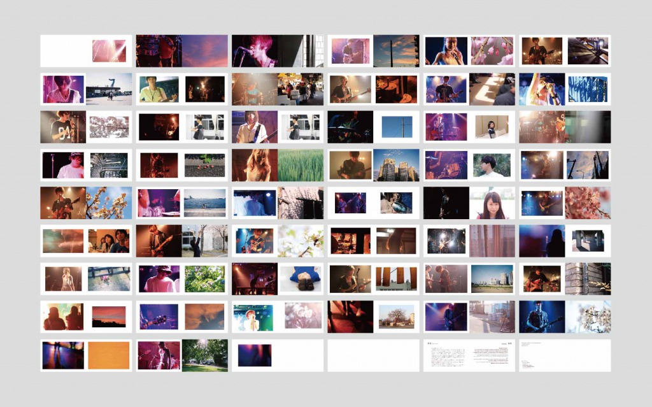652x407 pixels.
Task: Click the last spread with credits text
Action: click(x=565, y=355)
